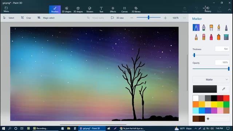This screenshot has width=233, height=131.
Task: Choose the dark gray color swatch
Action: tap(208, 98)
